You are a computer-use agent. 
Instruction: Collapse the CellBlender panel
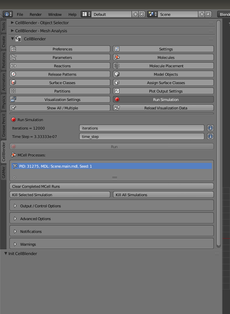(12, 39)
